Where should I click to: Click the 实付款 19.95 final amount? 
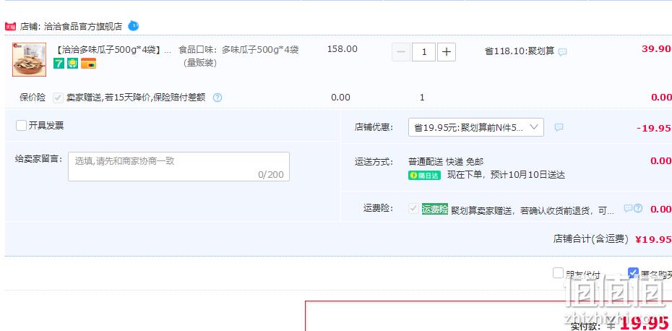[x=621, y=322]
